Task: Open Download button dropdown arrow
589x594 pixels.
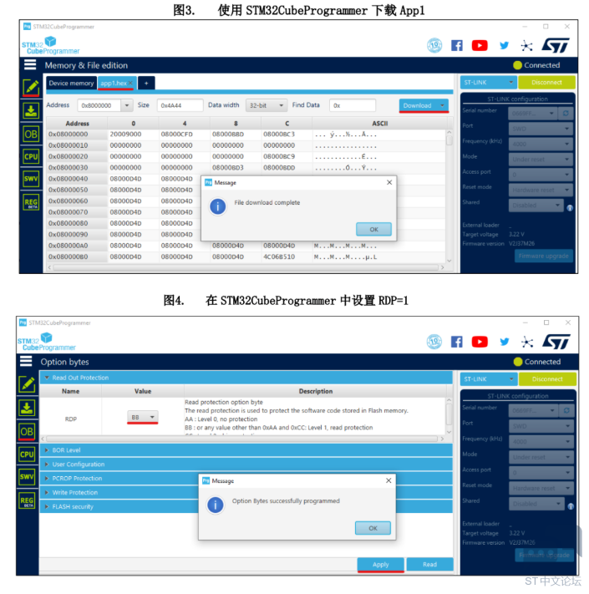Action: (x=442, y=105)
